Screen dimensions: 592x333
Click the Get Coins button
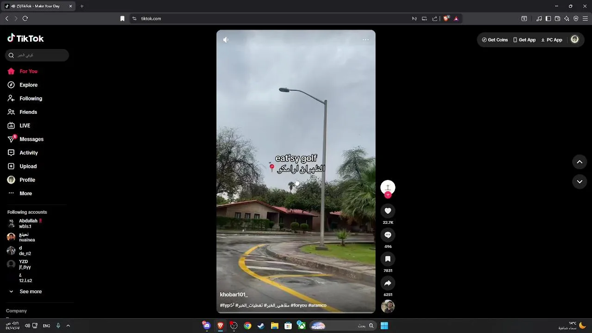495,40
